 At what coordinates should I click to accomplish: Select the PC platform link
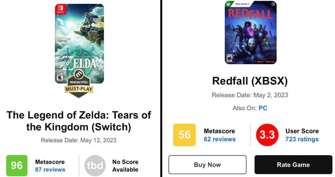coord(263,108)
